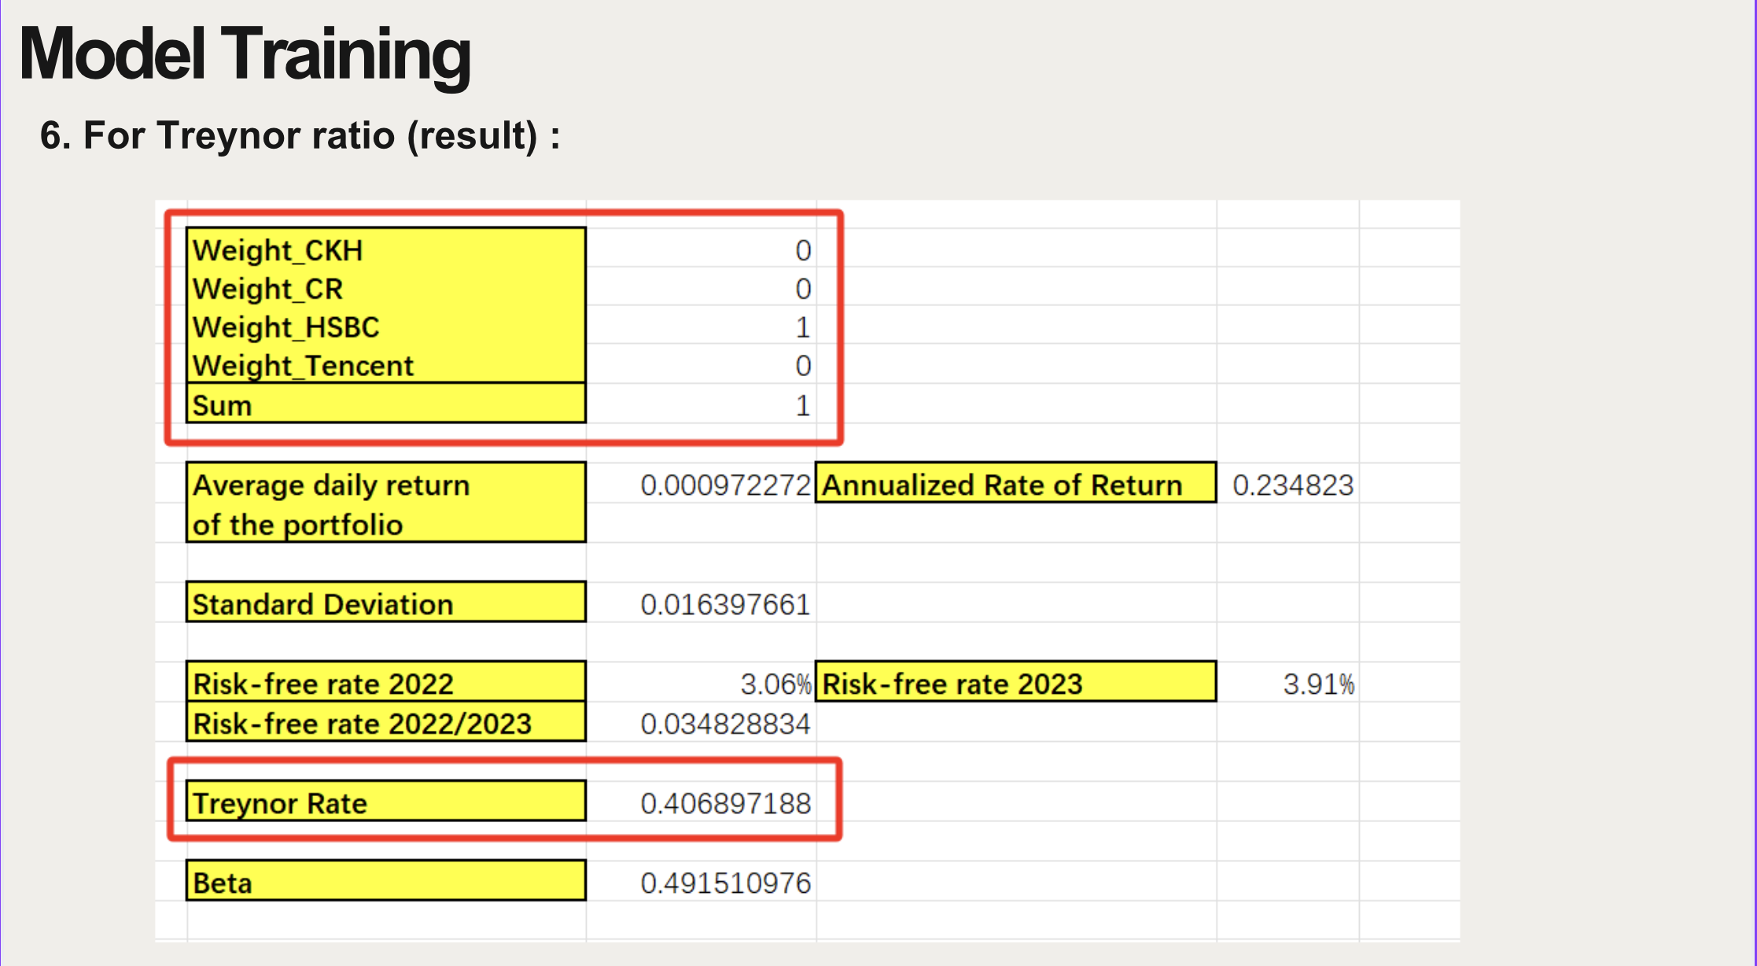Click the Sum label cell
Viewport: 1757px width, 966px height.
pos(385,405)
